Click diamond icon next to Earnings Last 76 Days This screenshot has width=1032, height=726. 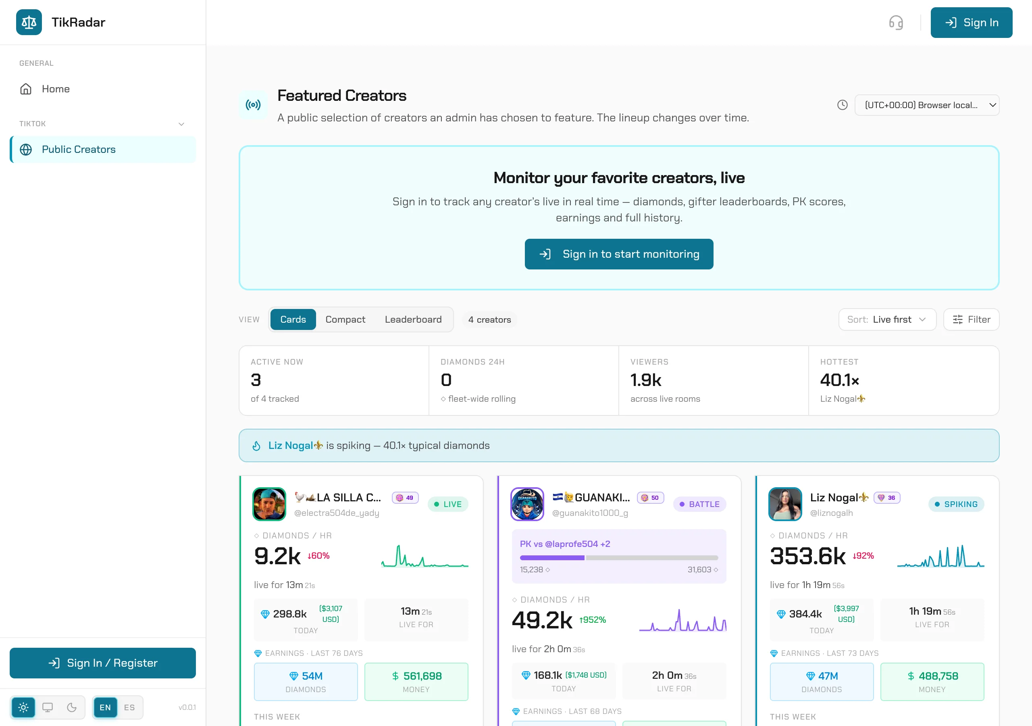258,653
